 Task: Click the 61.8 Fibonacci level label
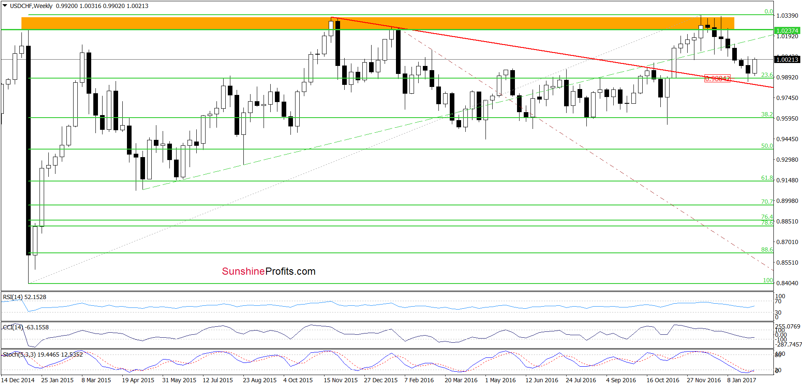[x=767, y=178]
